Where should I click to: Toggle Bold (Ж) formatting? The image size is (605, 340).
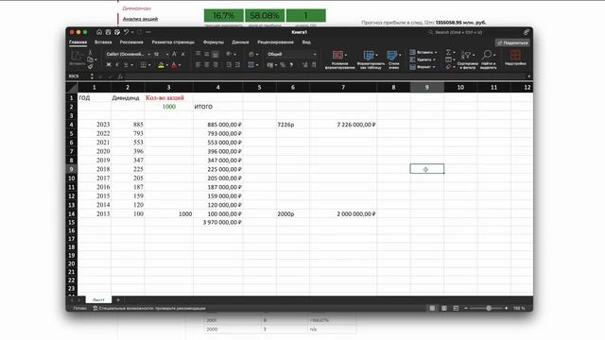pyautogui.click(x=109, y=65)
